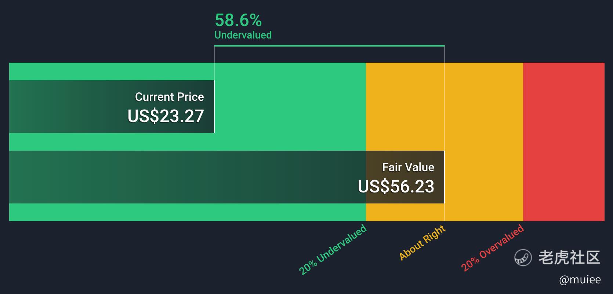This screenshot has width=613, height=294.
Task: Click the 20% Undervalued axis label
Action: point(333,250)
